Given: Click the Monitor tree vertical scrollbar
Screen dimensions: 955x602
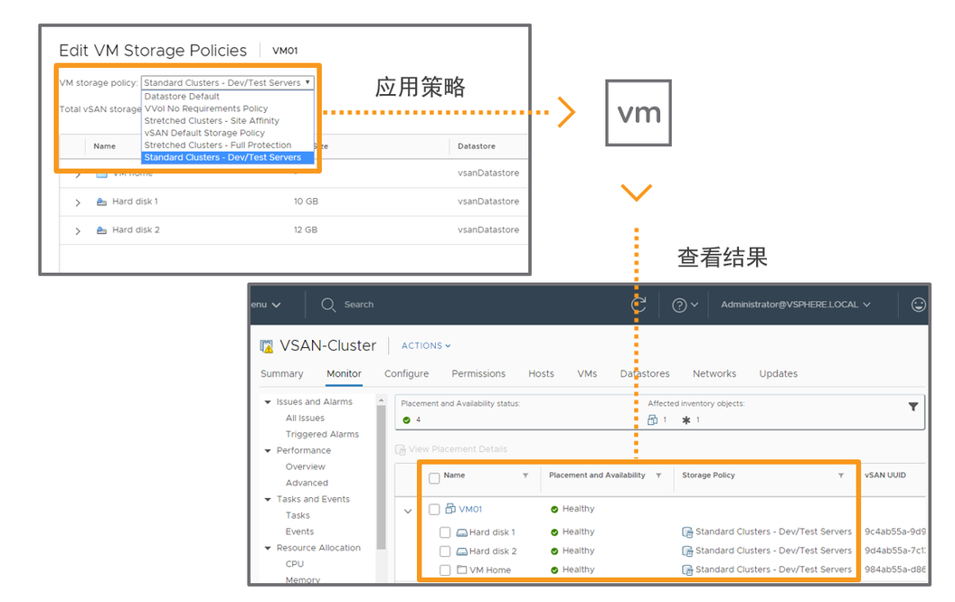Looking at the screenshot, I should 382,477.
